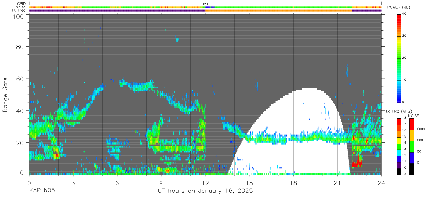Click the 100 label on the noise legend
The image size is (429, 198).
tap(418, 152)
